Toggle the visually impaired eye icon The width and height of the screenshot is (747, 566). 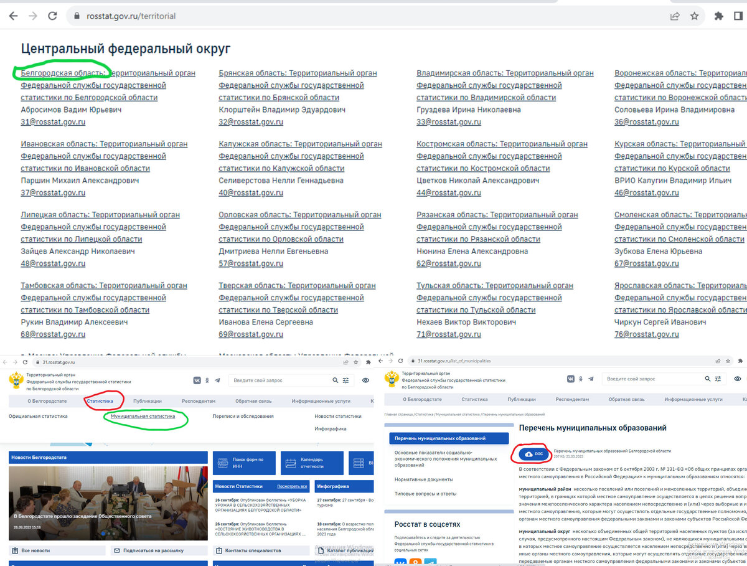(x=365, y=380)
